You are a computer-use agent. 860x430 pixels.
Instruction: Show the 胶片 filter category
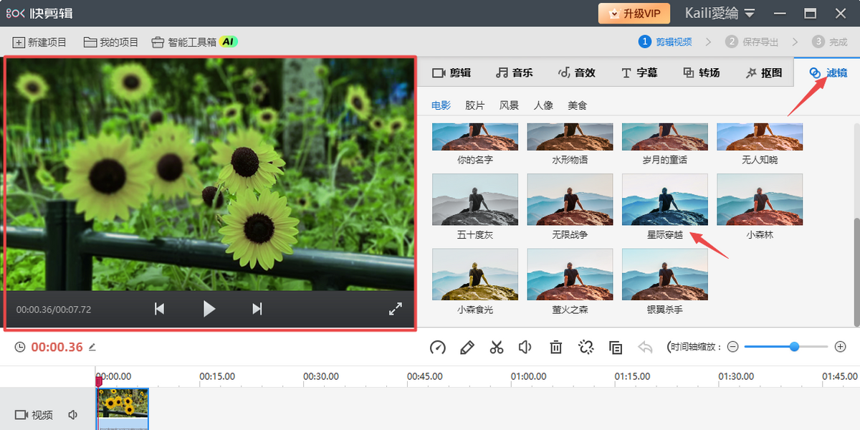pyautogui.click(x=475, y=105)
